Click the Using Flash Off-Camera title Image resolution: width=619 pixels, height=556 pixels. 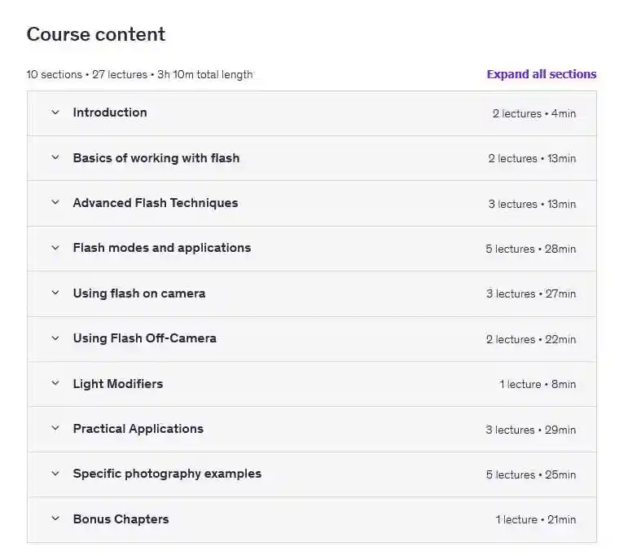pyautogui.click(x=145, y=338)
